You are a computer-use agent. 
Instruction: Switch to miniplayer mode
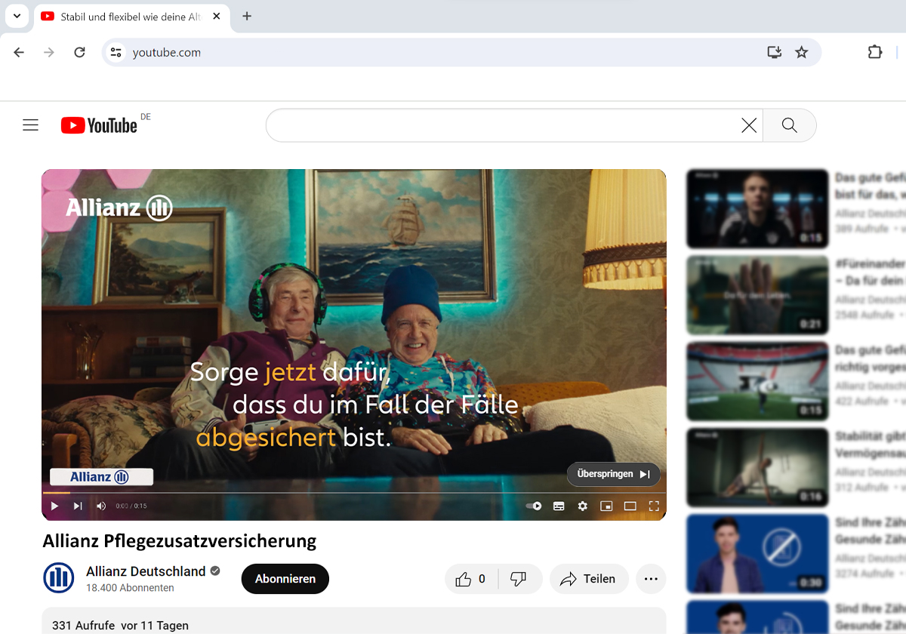[x=606, y=506]
